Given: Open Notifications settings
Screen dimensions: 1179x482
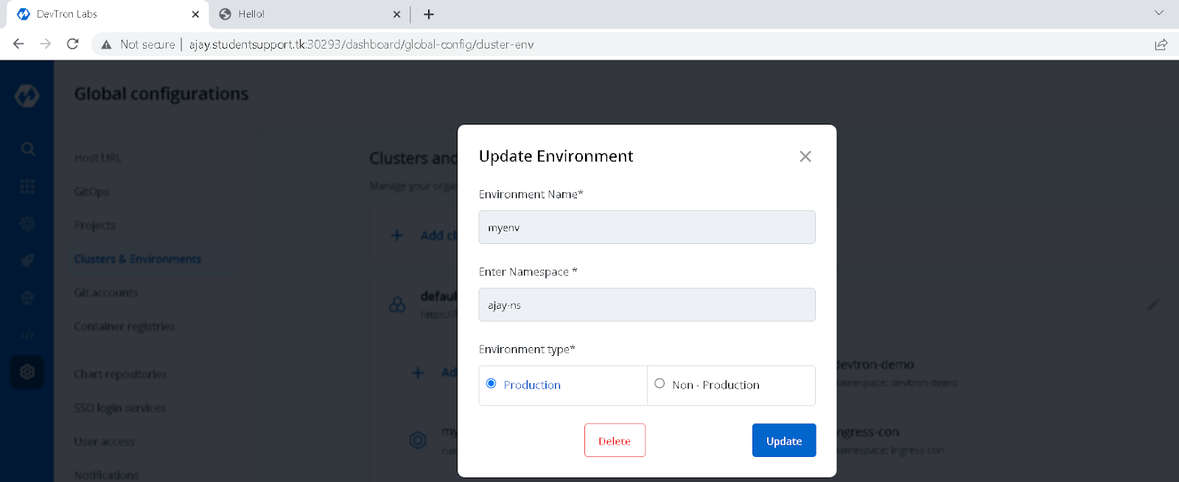Looking at the screenshot, I should click(106, 475).
